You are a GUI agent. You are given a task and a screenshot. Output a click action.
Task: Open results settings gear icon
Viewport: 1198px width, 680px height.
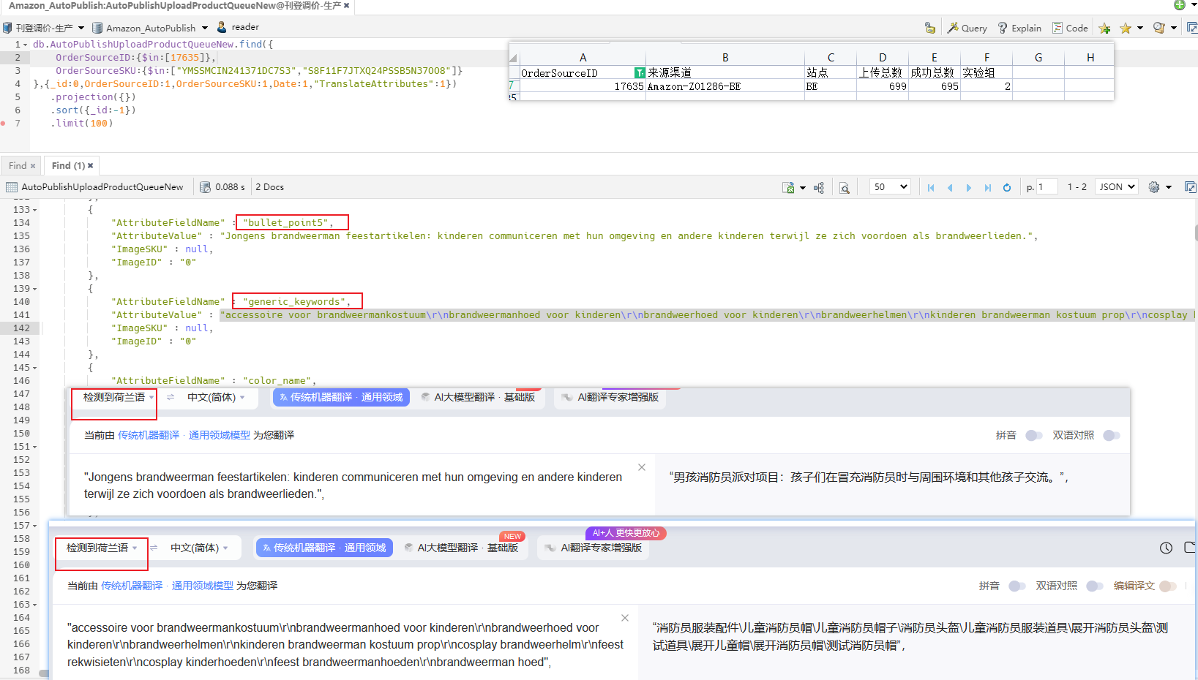[1154, 187]
